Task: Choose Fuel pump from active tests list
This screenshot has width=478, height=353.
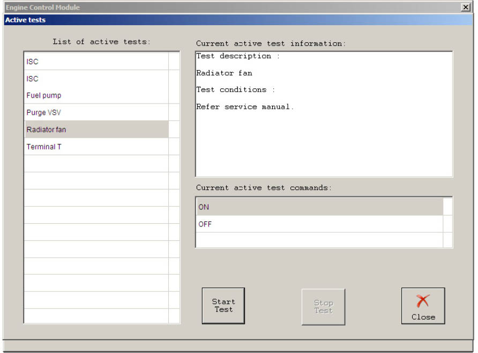Action: [x=96, y=95]
